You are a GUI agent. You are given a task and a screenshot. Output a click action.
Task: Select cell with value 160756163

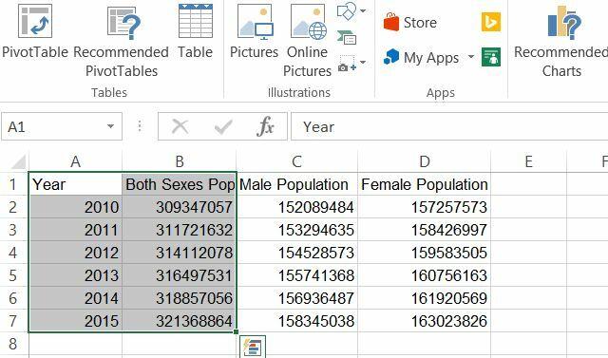[x=425, y=275]
